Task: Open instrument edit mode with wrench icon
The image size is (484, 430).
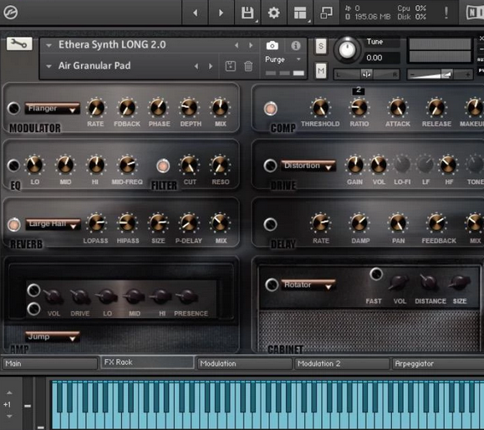Action: pos(19,44)
